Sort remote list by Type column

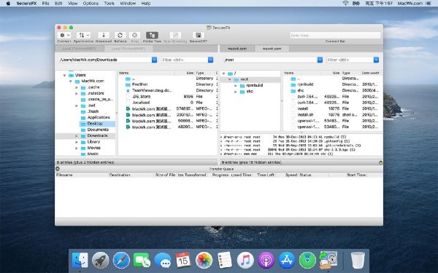coord(350,73)
